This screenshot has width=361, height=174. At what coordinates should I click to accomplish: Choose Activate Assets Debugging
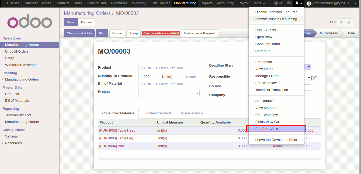[276, 19]
